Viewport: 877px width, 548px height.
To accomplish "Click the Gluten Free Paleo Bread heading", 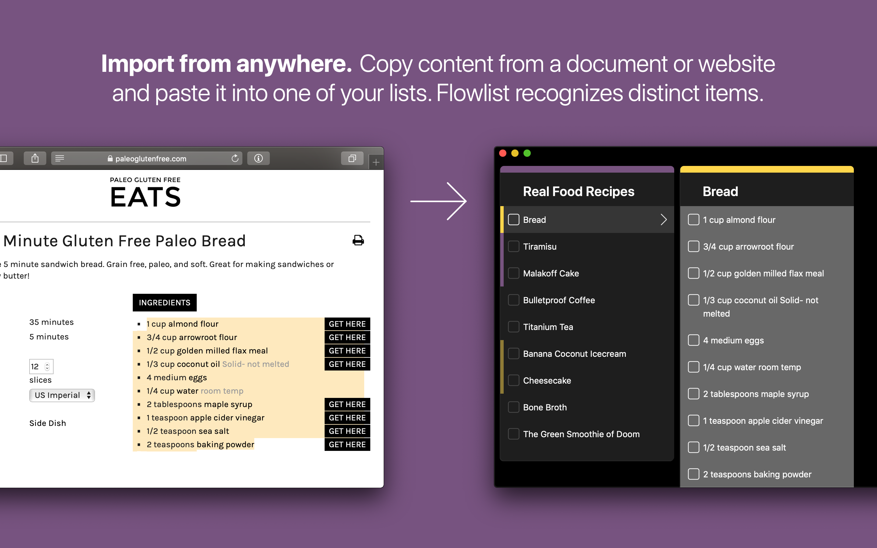I will coord(125,241).
